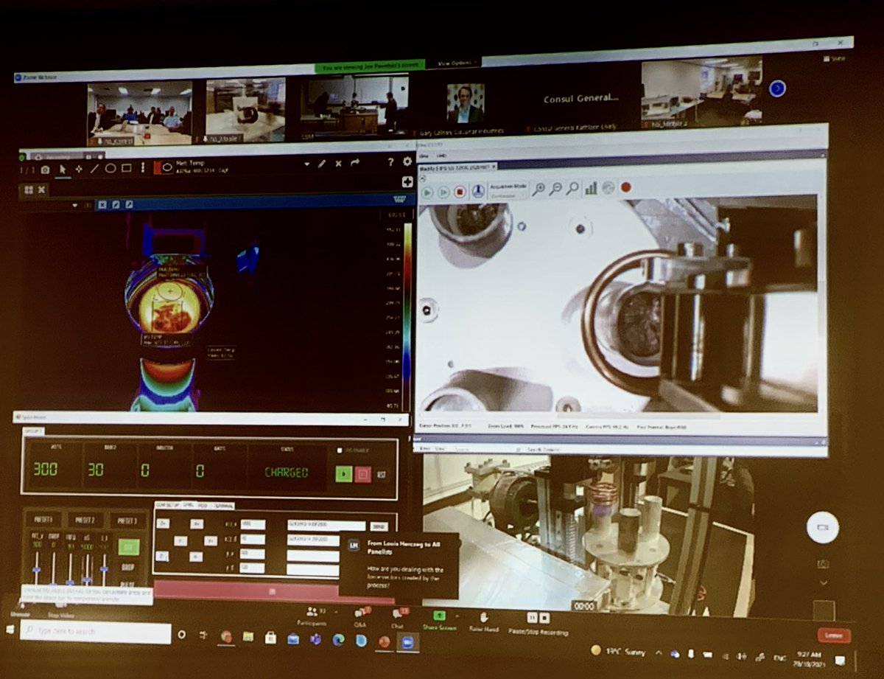This screenshot has width=884, height=679.
Task: Click the RST reset button
Action: point(382,474)
